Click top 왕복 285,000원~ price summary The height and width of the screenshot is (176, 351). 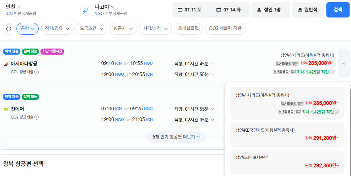[317, 63]
